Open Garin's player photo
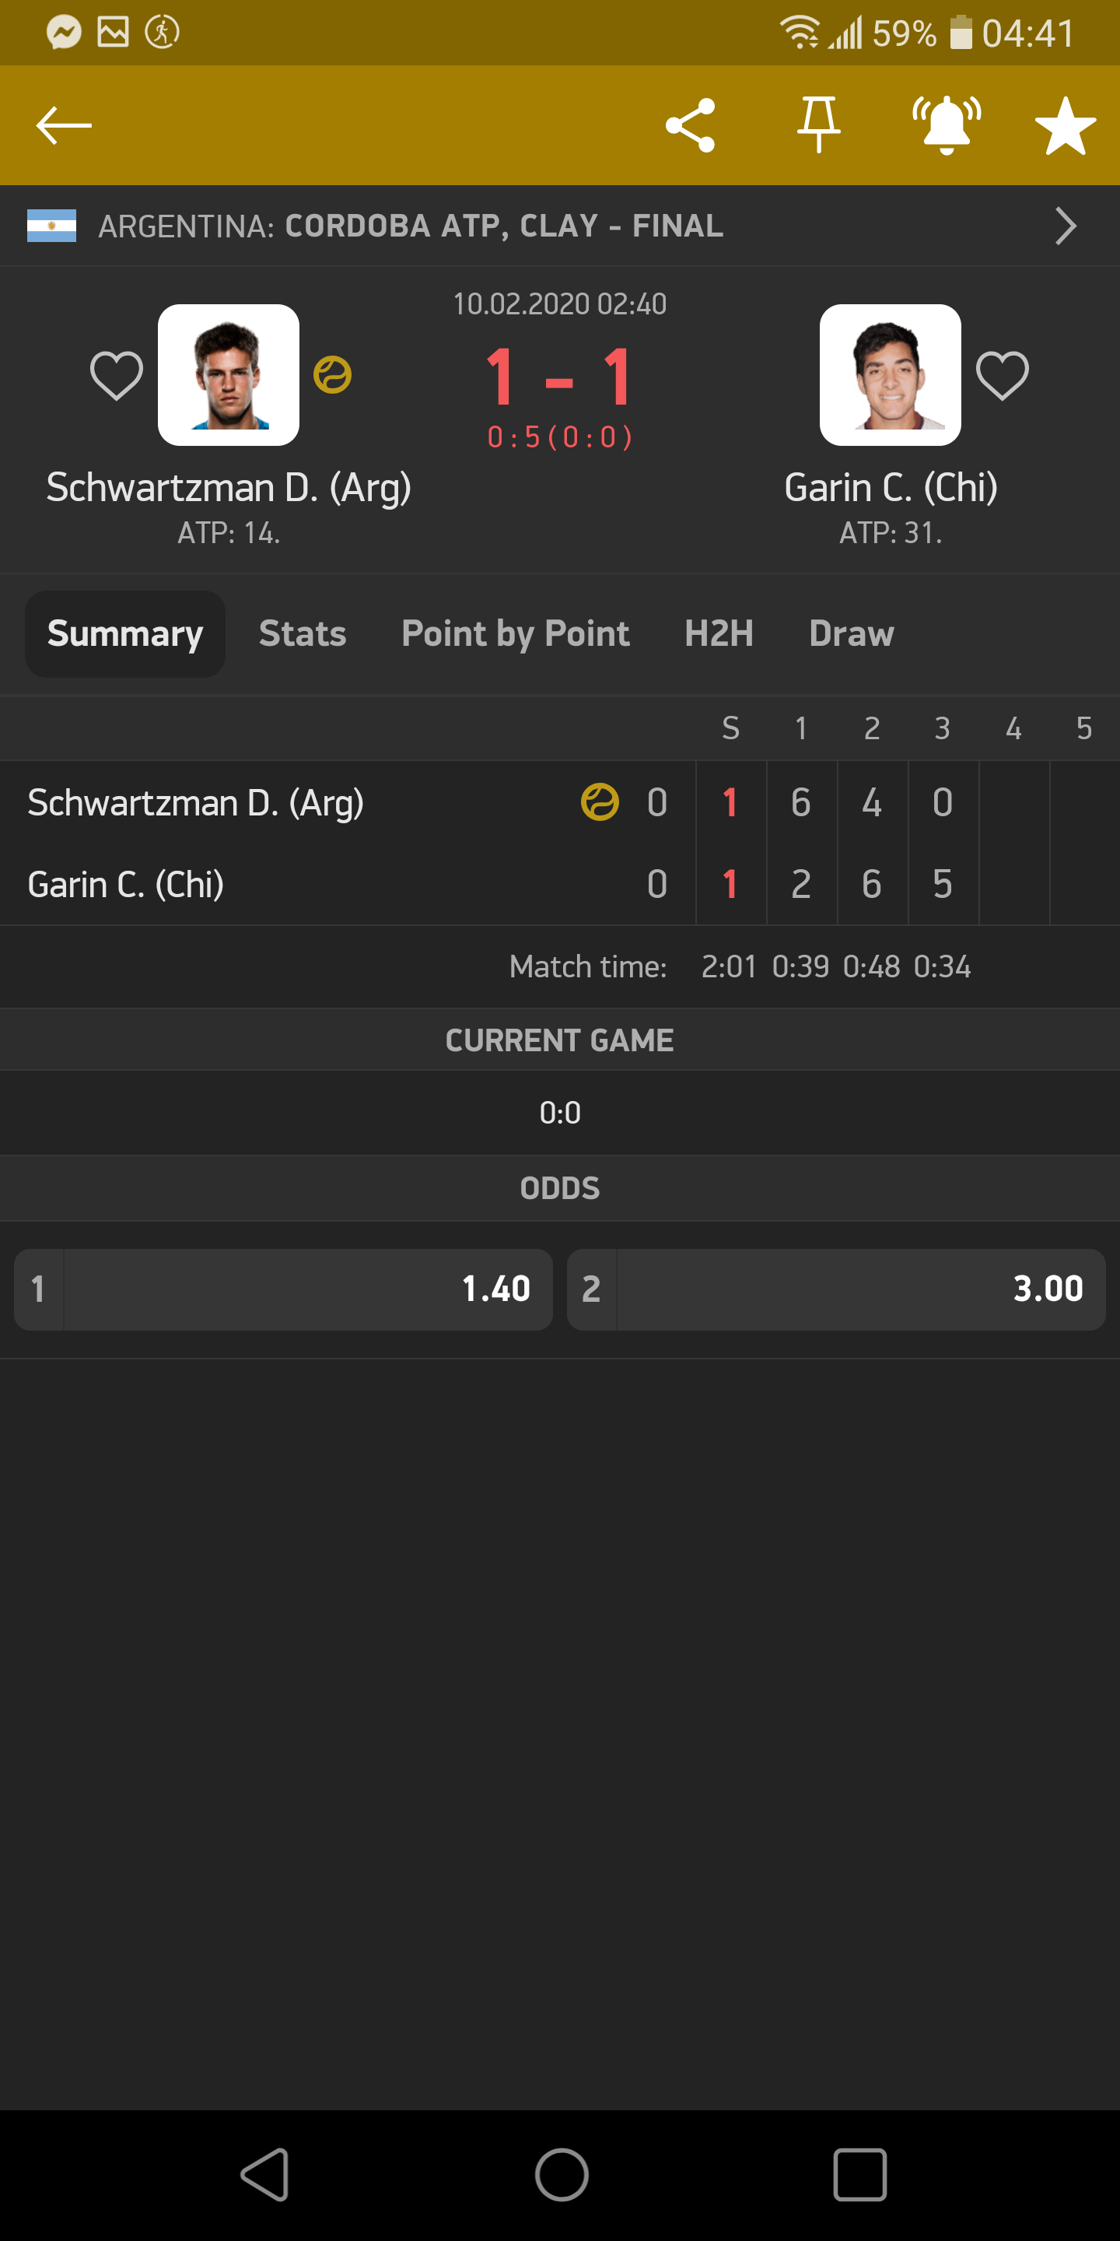This screenshot has width=1120, height=2241. coord(890,375)
